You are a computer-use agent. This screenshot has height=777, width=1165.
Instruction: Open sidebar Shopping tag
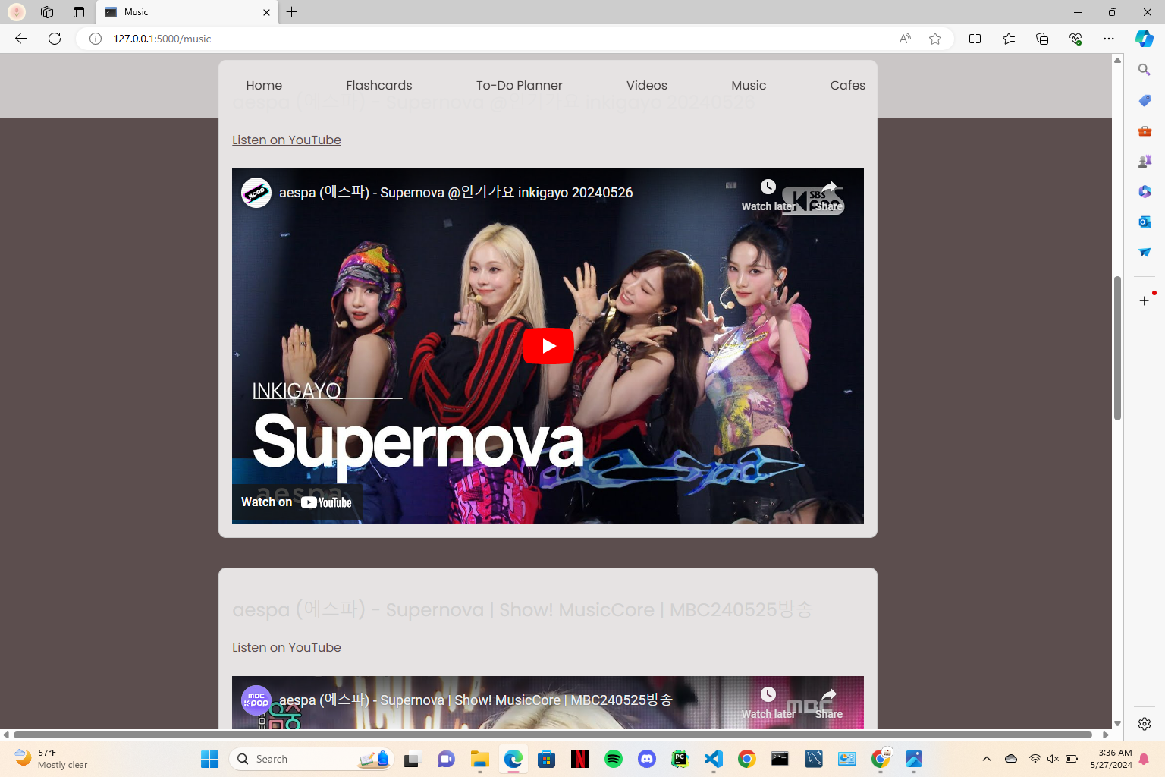click(1145, 100)
